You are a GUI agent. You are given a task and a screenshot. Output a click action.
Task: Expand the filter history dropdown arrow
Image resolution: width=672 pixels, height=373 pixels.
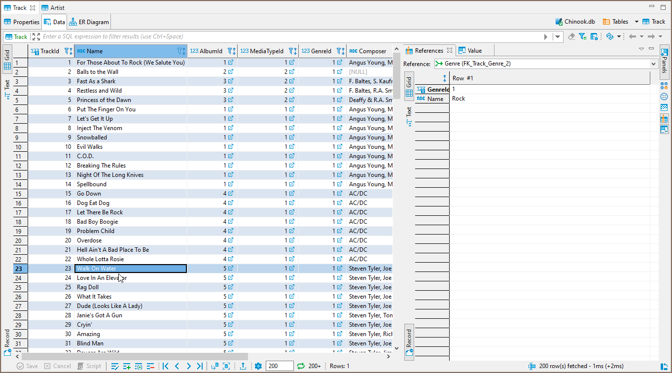tap(558, 36)
